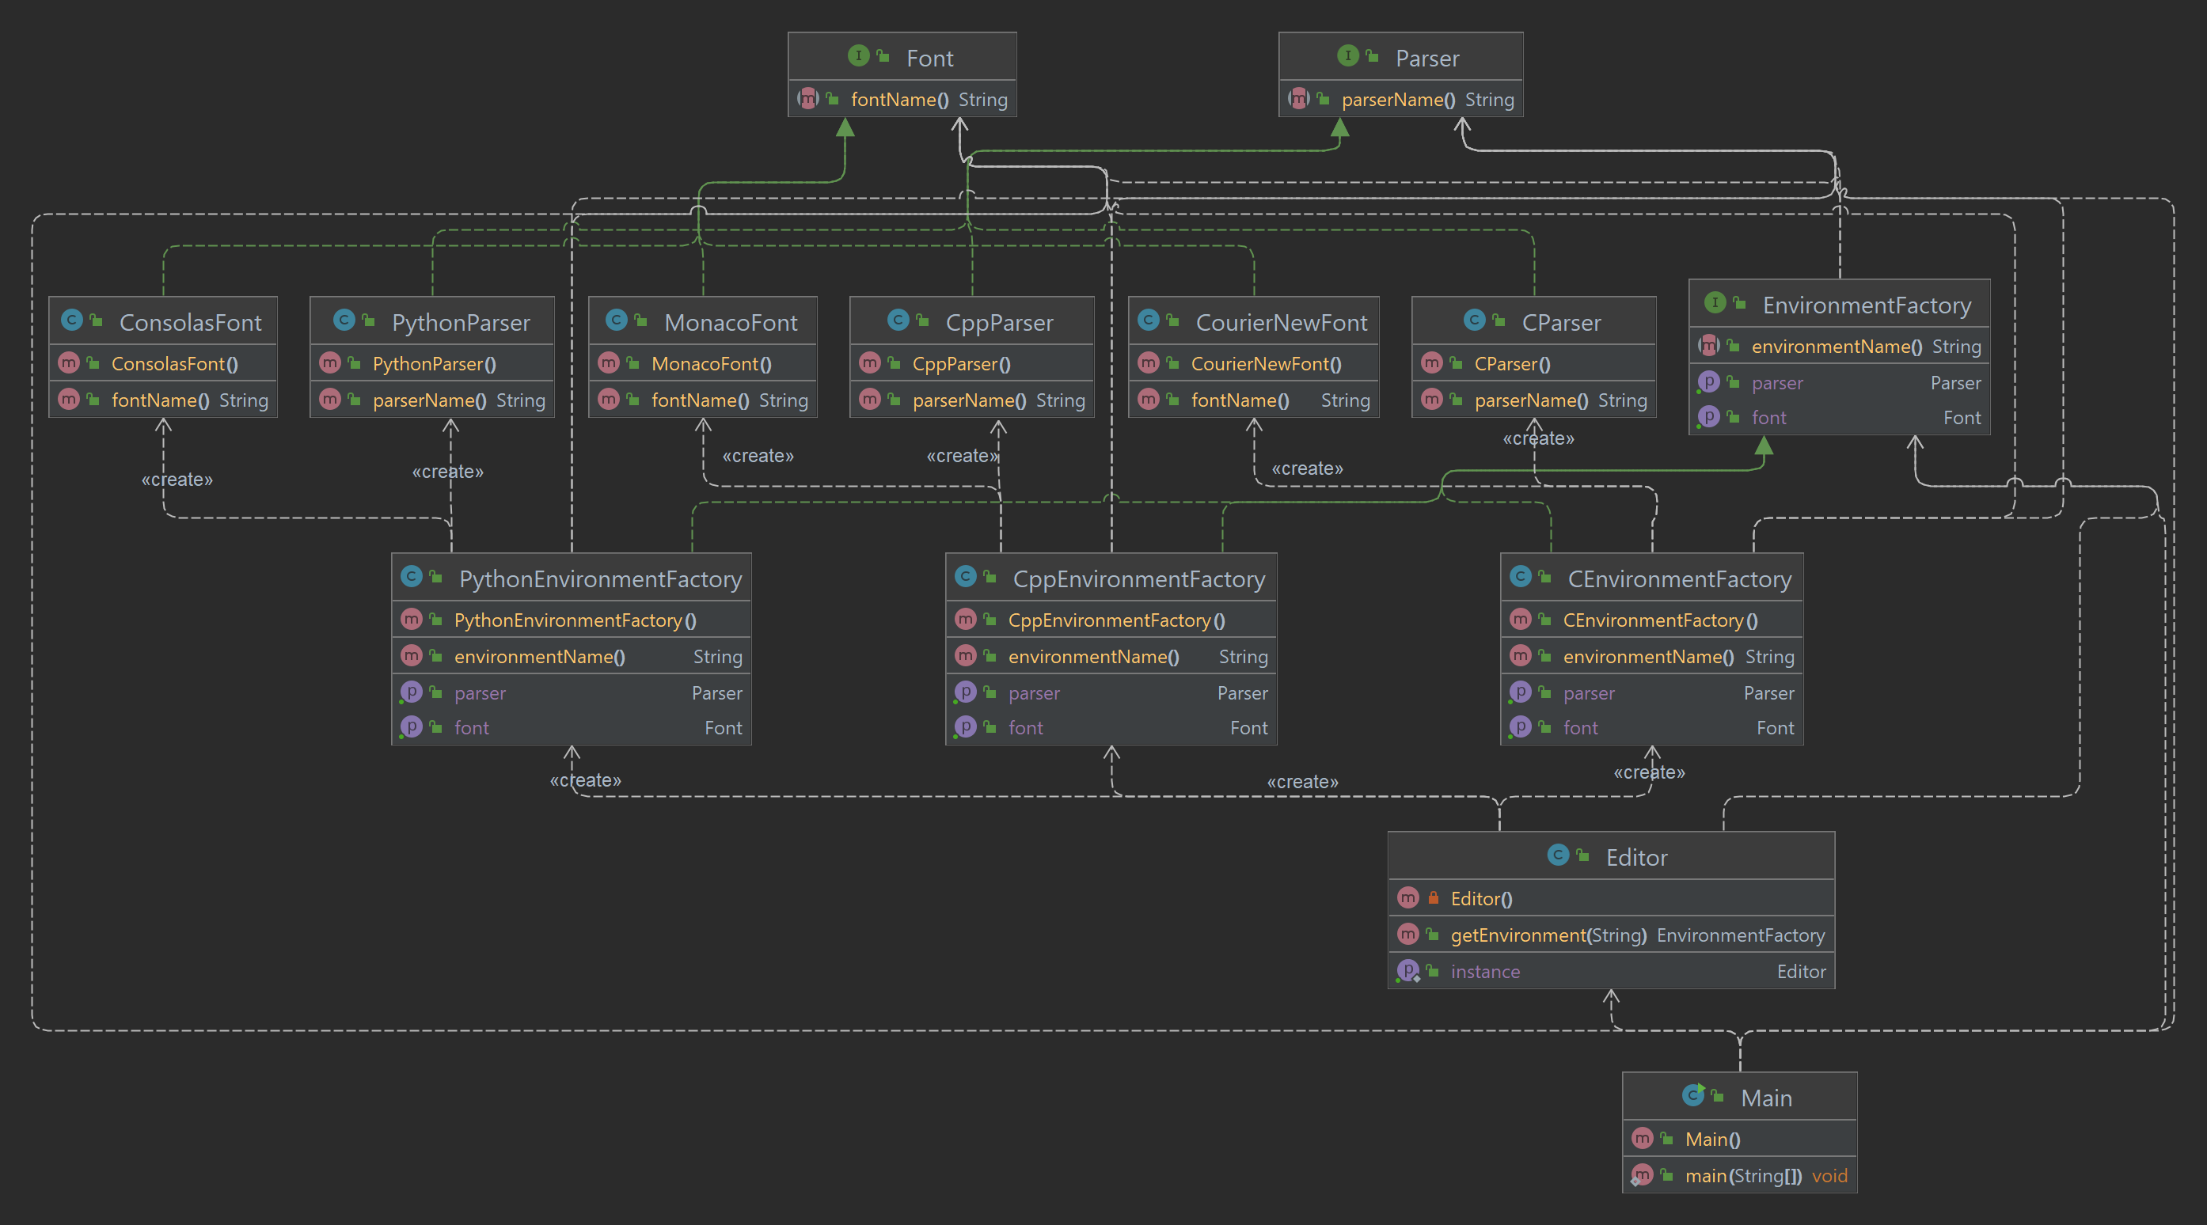Click the runnable class icon beside Main
This screenshot has height=1225, width=2207.
(1693, 1094)
